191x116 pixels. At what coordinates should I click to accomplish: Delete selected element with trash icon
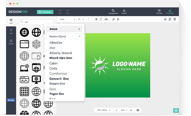175,19
